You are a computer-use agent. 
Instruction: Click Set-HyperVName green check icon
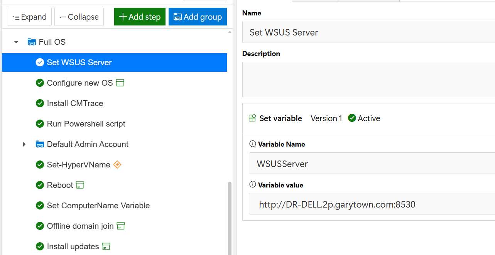[x=40, y=165]
